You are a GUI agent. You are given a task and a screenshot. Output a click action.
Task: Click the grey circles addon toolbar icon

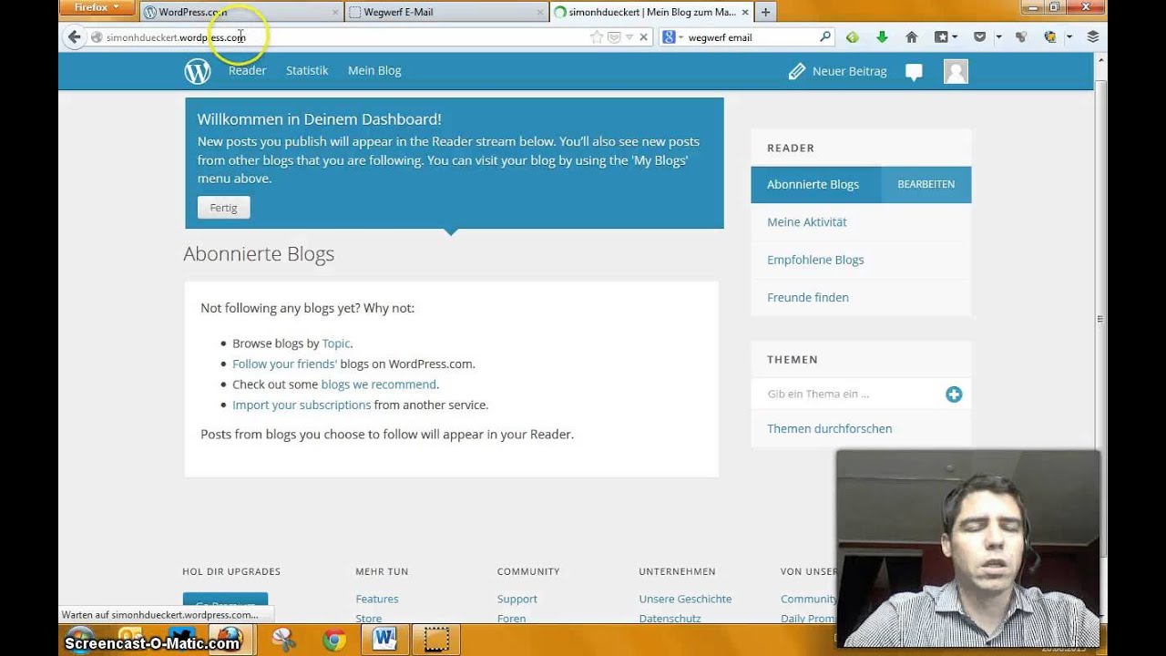tap(1021, 37)
